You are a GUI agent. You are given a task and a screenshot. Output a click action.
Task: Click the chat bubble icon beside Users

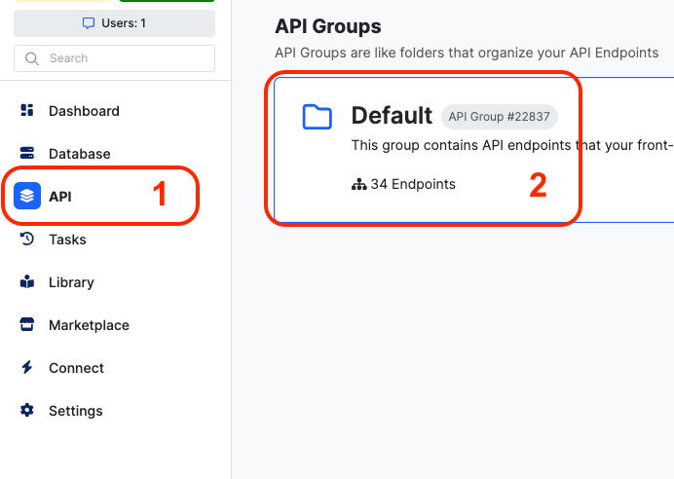pyautogui.click(x=90, y=23)
